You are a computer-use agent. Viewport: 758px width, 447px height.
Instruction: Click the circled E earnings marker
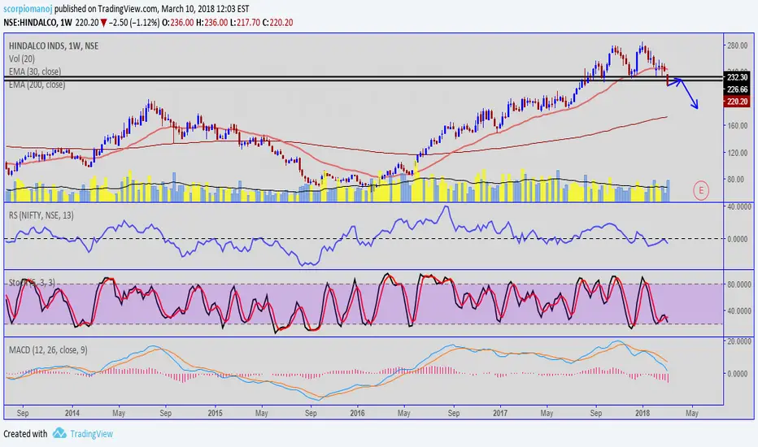[701, 190]
